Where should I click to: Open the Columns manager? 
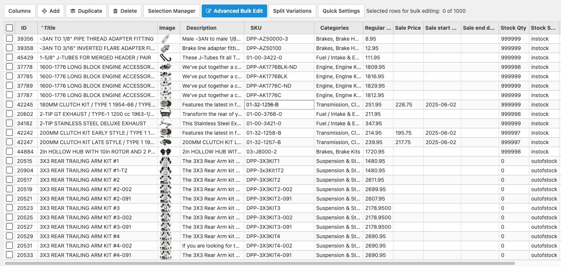(20, 11)
